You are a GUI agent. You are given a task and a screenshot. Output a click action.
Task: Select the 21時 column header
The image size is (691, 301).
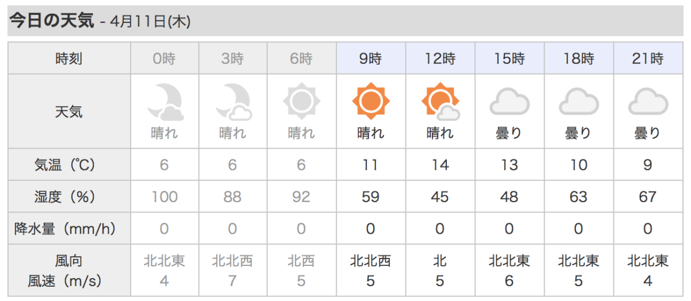pos(647,58)
